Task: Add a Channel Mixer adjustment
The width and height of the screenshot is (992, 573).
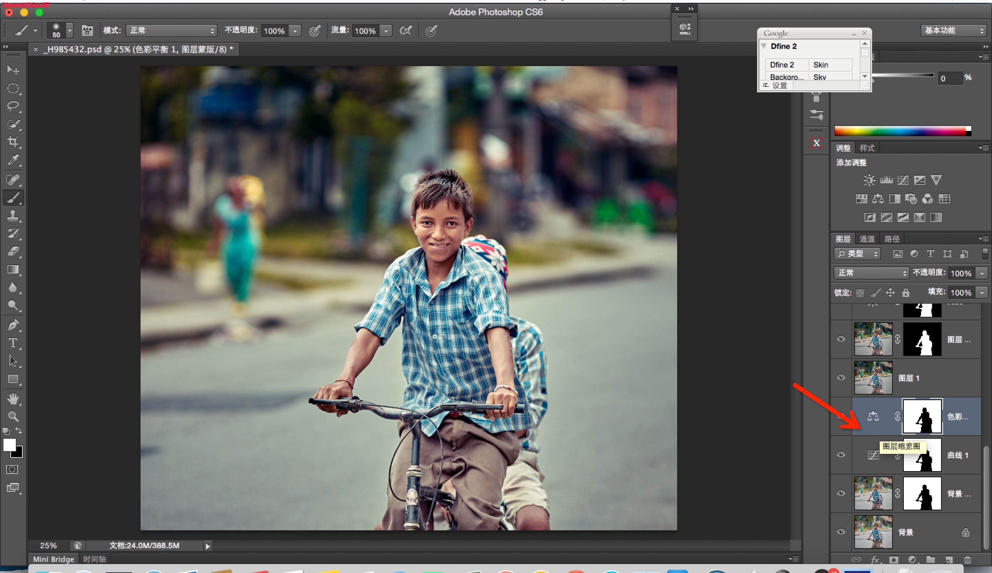Action: coord(928,199)
